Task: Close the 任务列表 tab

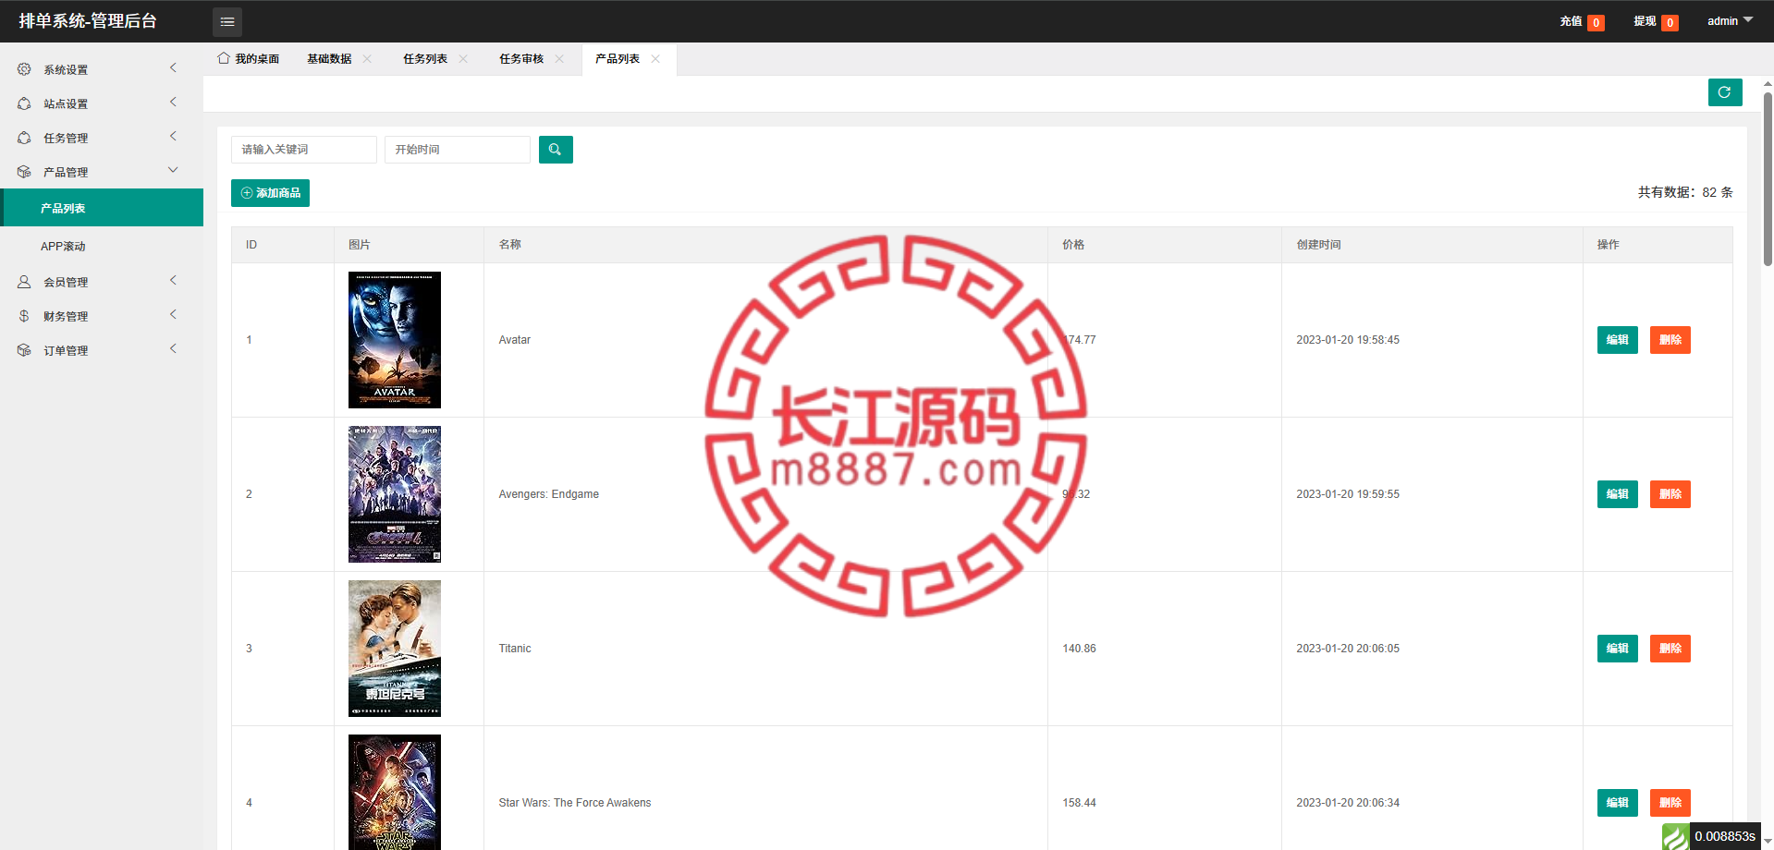Action: (x=463, y=59)
